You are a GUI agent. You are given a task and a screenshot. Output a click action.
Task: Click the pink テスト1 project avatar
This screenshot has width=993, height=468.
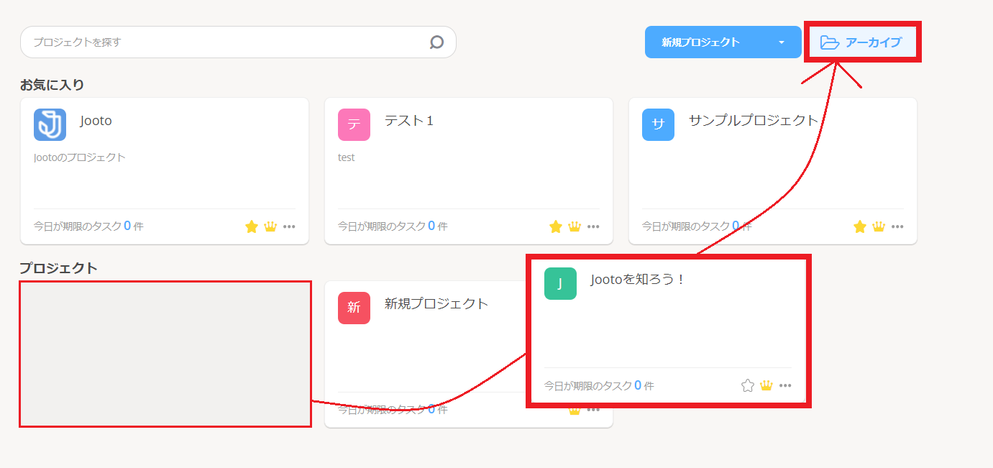[354, 124]
